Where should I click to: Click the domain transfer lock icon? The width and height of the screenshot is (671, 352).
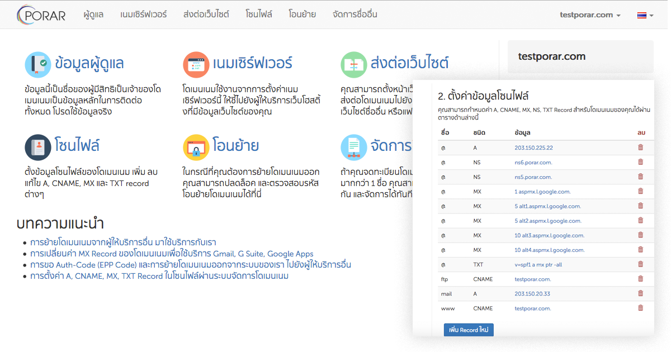[196, 147]
